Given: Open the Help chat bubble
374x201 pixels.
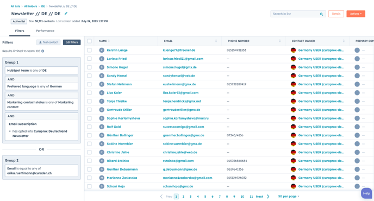Looking at the screenshot, I should point(366,193).
